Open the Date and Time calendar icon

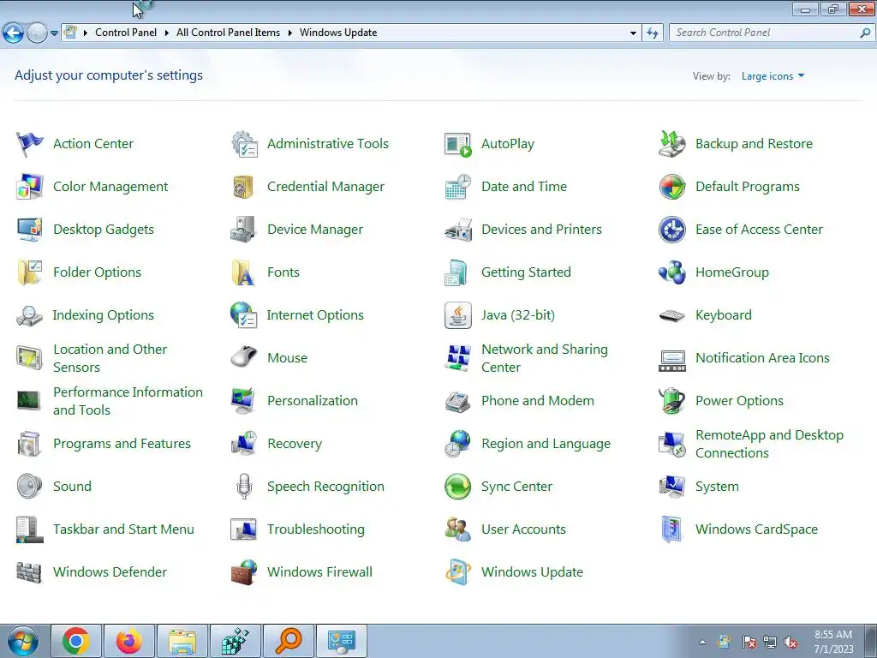457,186
